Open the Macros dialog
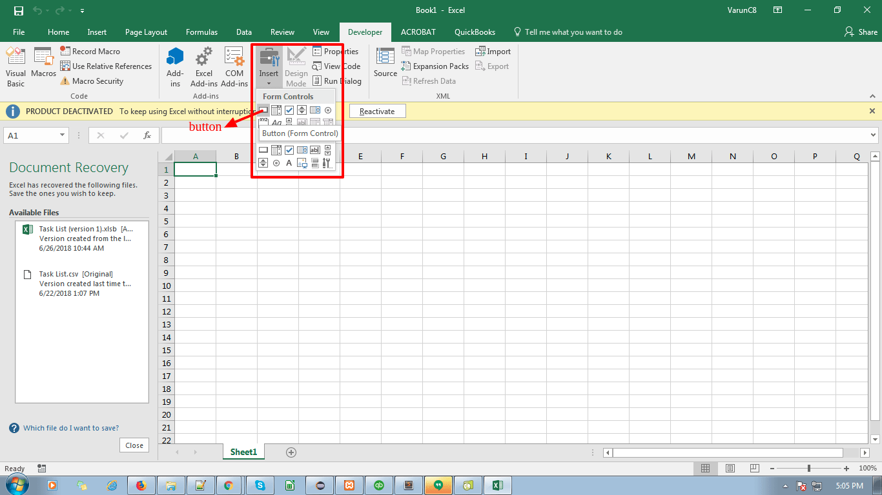Image resolution: width=882 pixels, height=495 pixels. 44,63
